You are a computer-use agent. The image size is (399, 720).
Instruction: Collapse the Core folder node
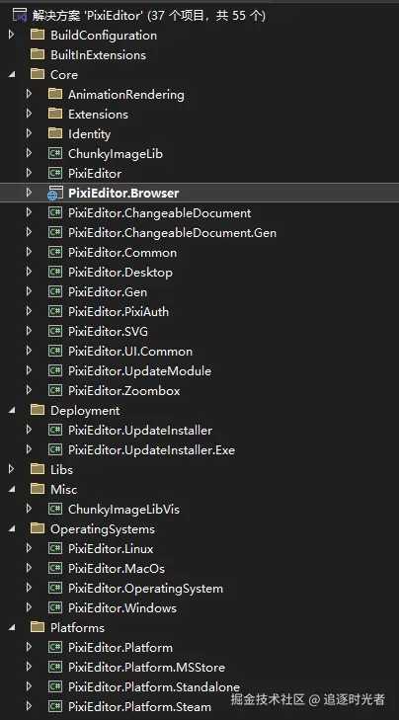[12, 74]
